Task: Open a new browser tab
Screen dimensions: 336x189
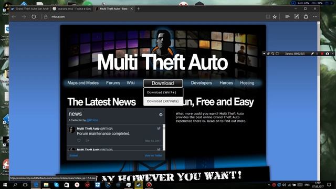Action: click(139, 9)
